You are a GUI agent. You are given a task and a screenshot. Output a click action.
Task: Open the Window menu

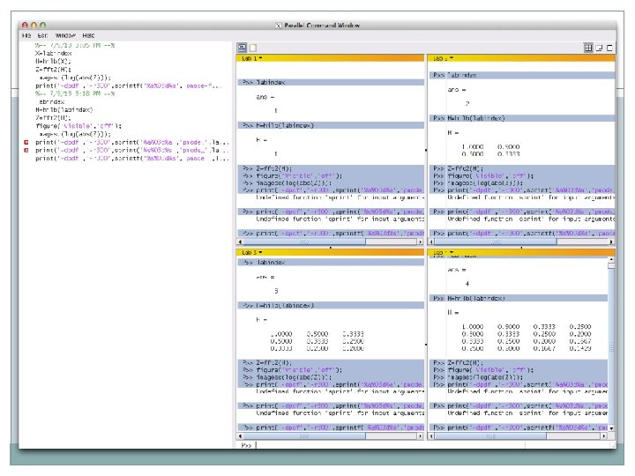click(x=65, y=35)
